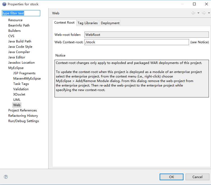Select Maven4MyEclipse properties page
The image size is (211, 185).
pyautogui.click(x=27, y=79)
